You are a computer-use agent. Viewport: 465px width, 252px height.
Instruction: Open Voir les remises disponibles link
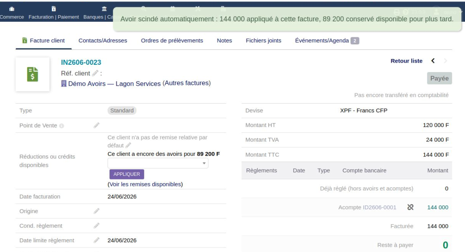coord(145,184)
